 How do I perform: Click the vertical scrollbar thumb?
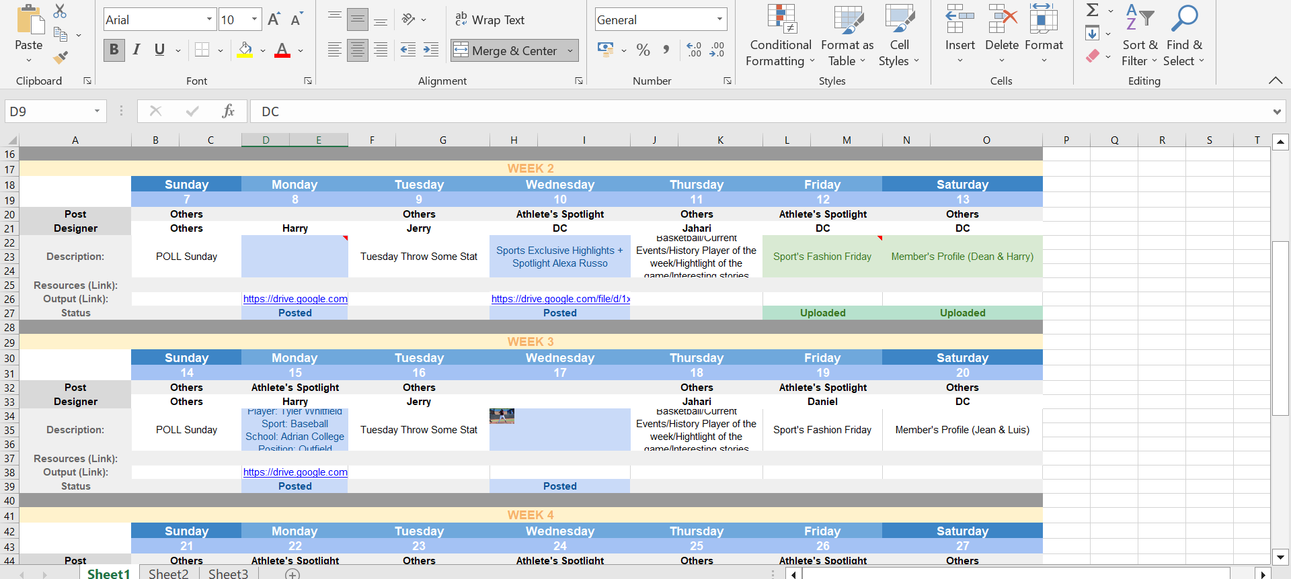coord(1280,328)
